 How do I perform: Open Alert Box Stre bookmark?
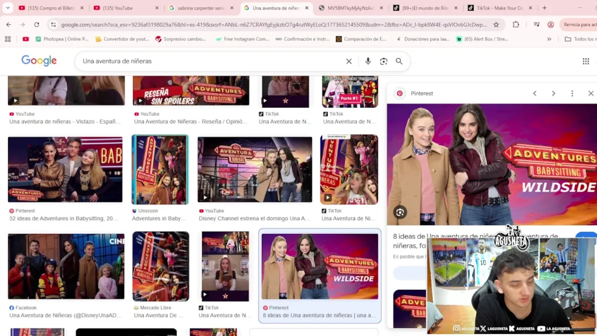(x=482, y=39)
